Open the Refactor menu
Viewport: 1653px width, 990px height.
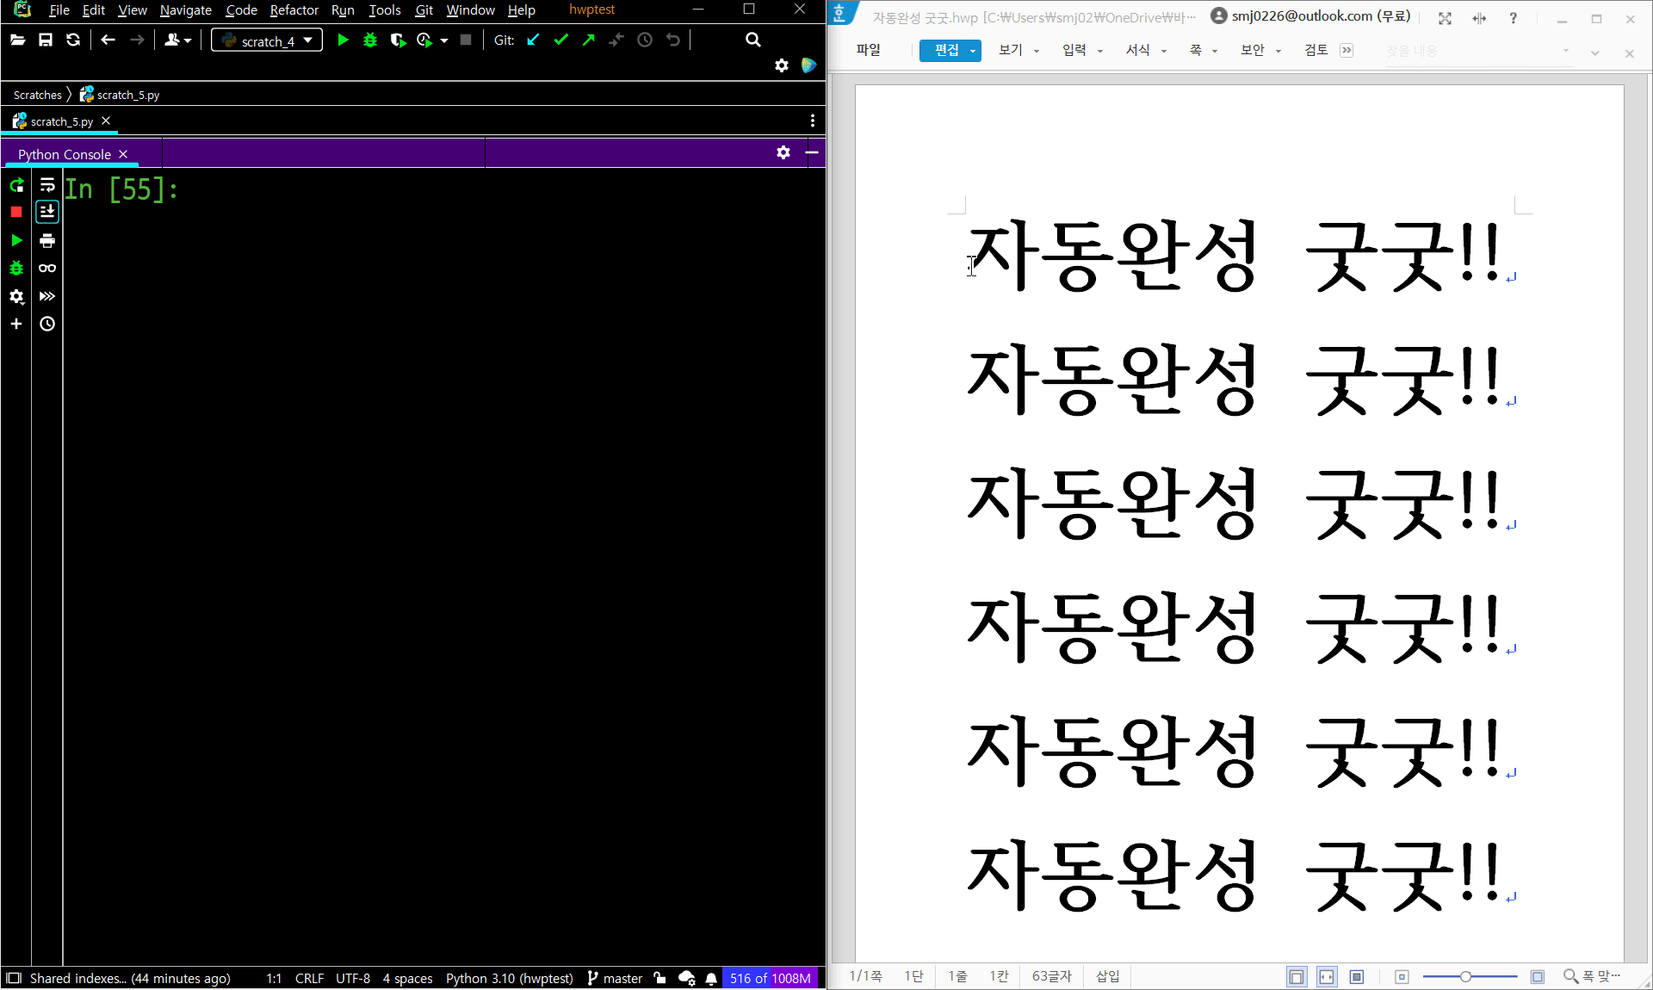pos(294,10)
